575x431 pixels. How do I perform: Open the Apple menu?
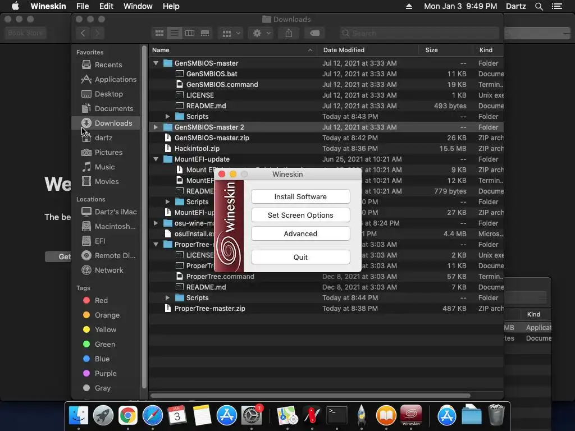tap(15, 6)
